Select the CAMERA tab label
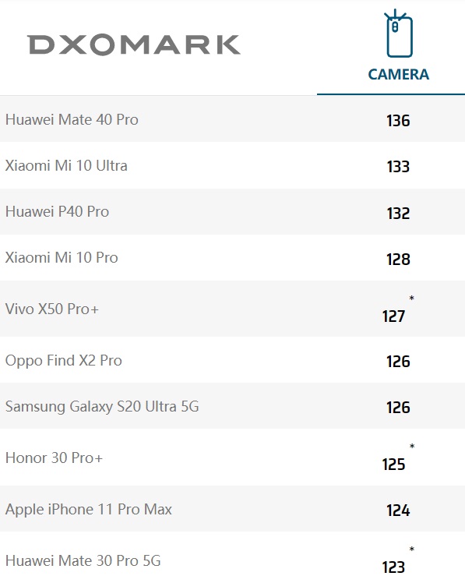 398,74
